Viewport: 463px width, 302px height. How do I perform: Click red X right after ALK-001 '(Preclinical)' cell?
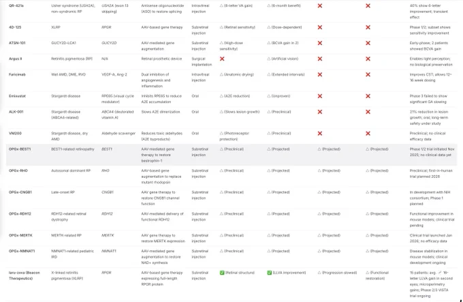pyautogui.click(x=320, y=112)
